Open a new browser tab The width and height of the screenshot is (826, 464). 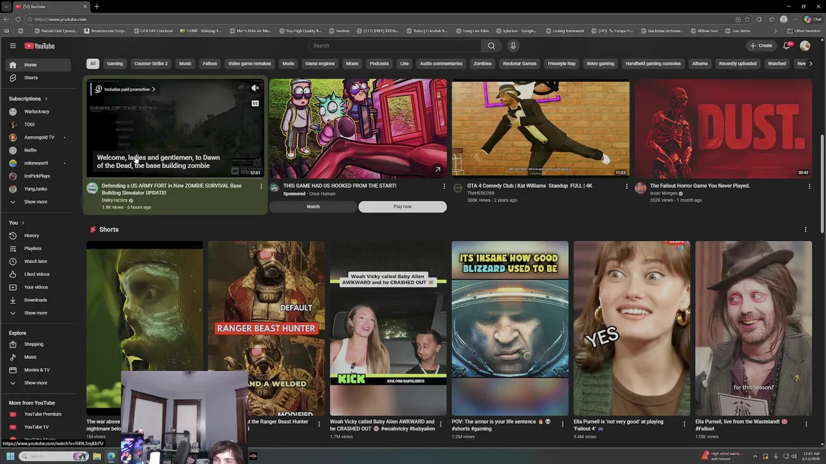pyautogui.click(x=97, y=6)
